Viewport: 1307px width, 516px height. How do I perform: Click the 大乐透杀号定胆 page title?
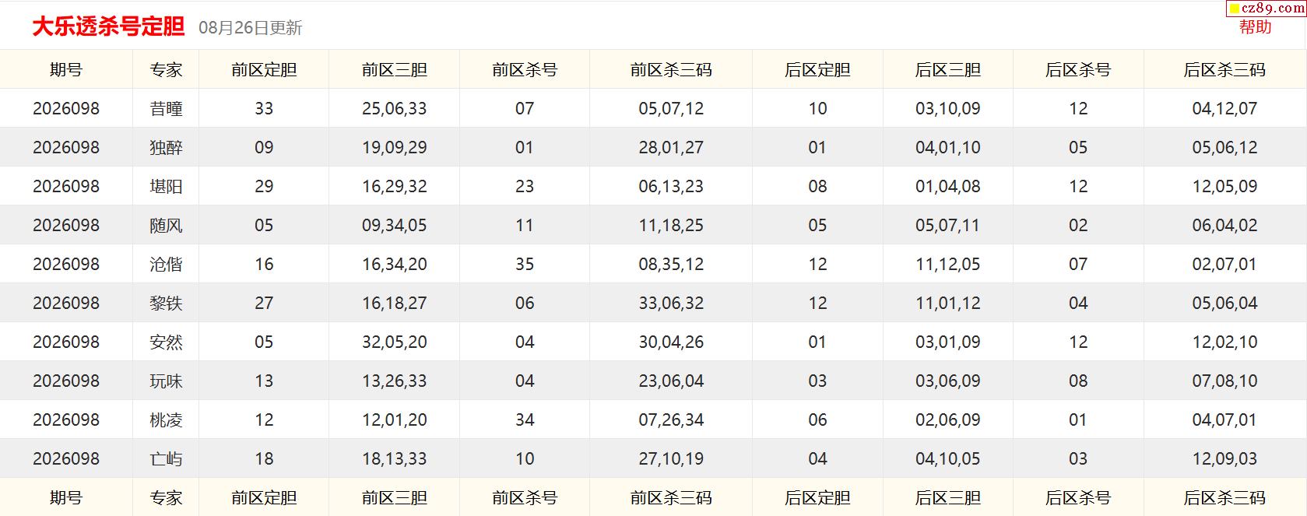click(108, 26)
